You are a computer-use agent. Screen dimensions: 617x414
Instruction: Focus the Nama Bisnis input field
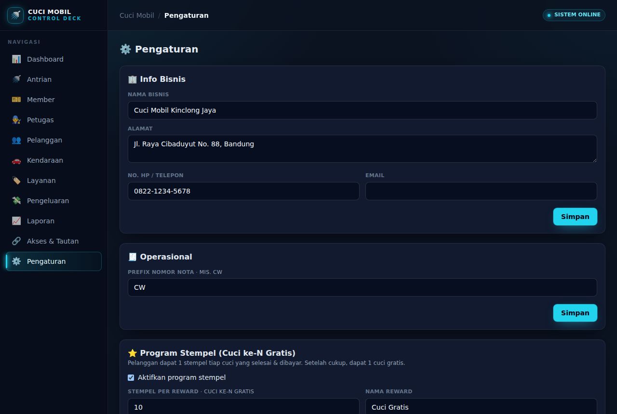click(x=362, y=110)
